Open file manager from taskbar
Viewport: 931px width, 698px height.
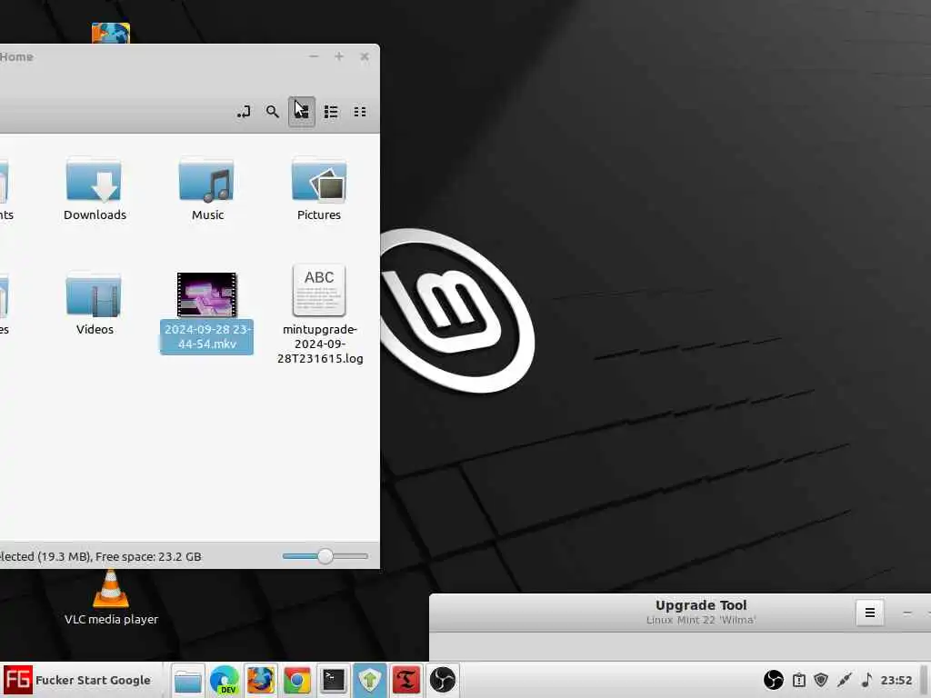tap(188, 680)
